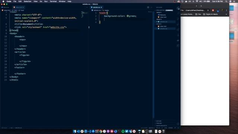Open the Help menu
Screen dimensions: 238x134
[70, 1]
